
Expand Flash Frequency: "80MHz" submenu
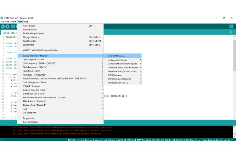[x=60, y=67]
